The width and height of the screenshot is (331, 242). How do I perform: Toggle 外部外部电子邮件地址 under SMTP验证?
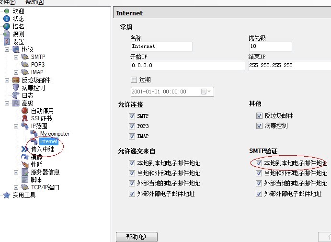[x=259, y=194]
